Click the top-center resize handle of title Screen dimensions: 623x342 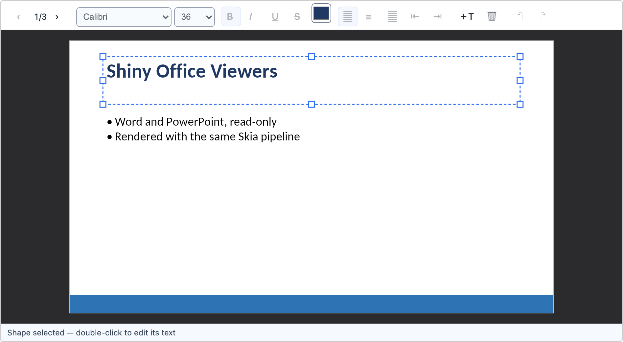coord(311,57)
